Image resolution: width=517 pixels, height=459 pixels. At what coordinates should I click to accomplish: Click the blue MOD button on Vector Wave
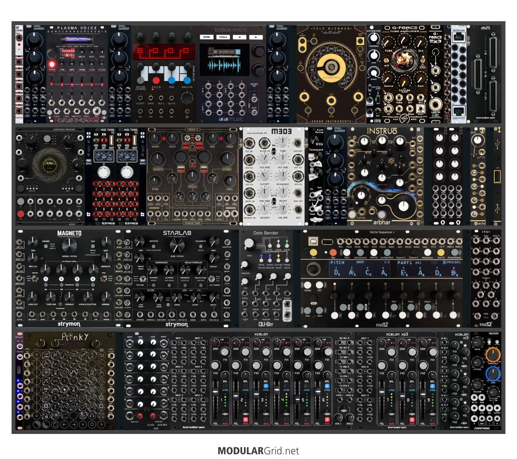(172, 81)
